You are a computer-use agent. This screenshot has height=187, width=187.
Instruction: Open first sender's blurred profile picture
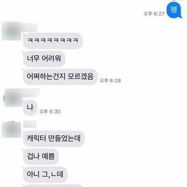pyautogui.click(x=11, y=31)
